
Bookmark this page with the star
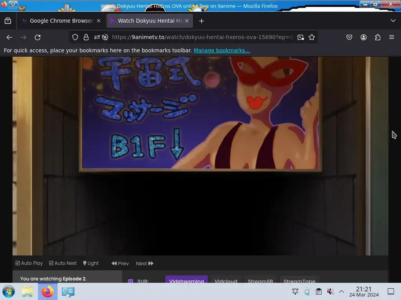click(311, 37)
